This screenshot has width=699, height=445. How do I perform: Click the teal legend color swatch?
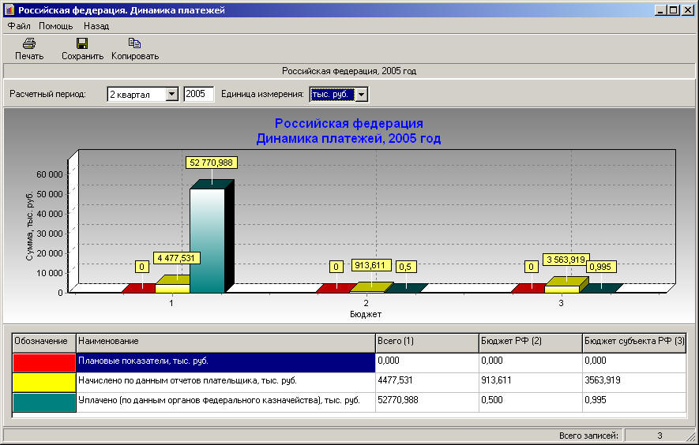44,402
